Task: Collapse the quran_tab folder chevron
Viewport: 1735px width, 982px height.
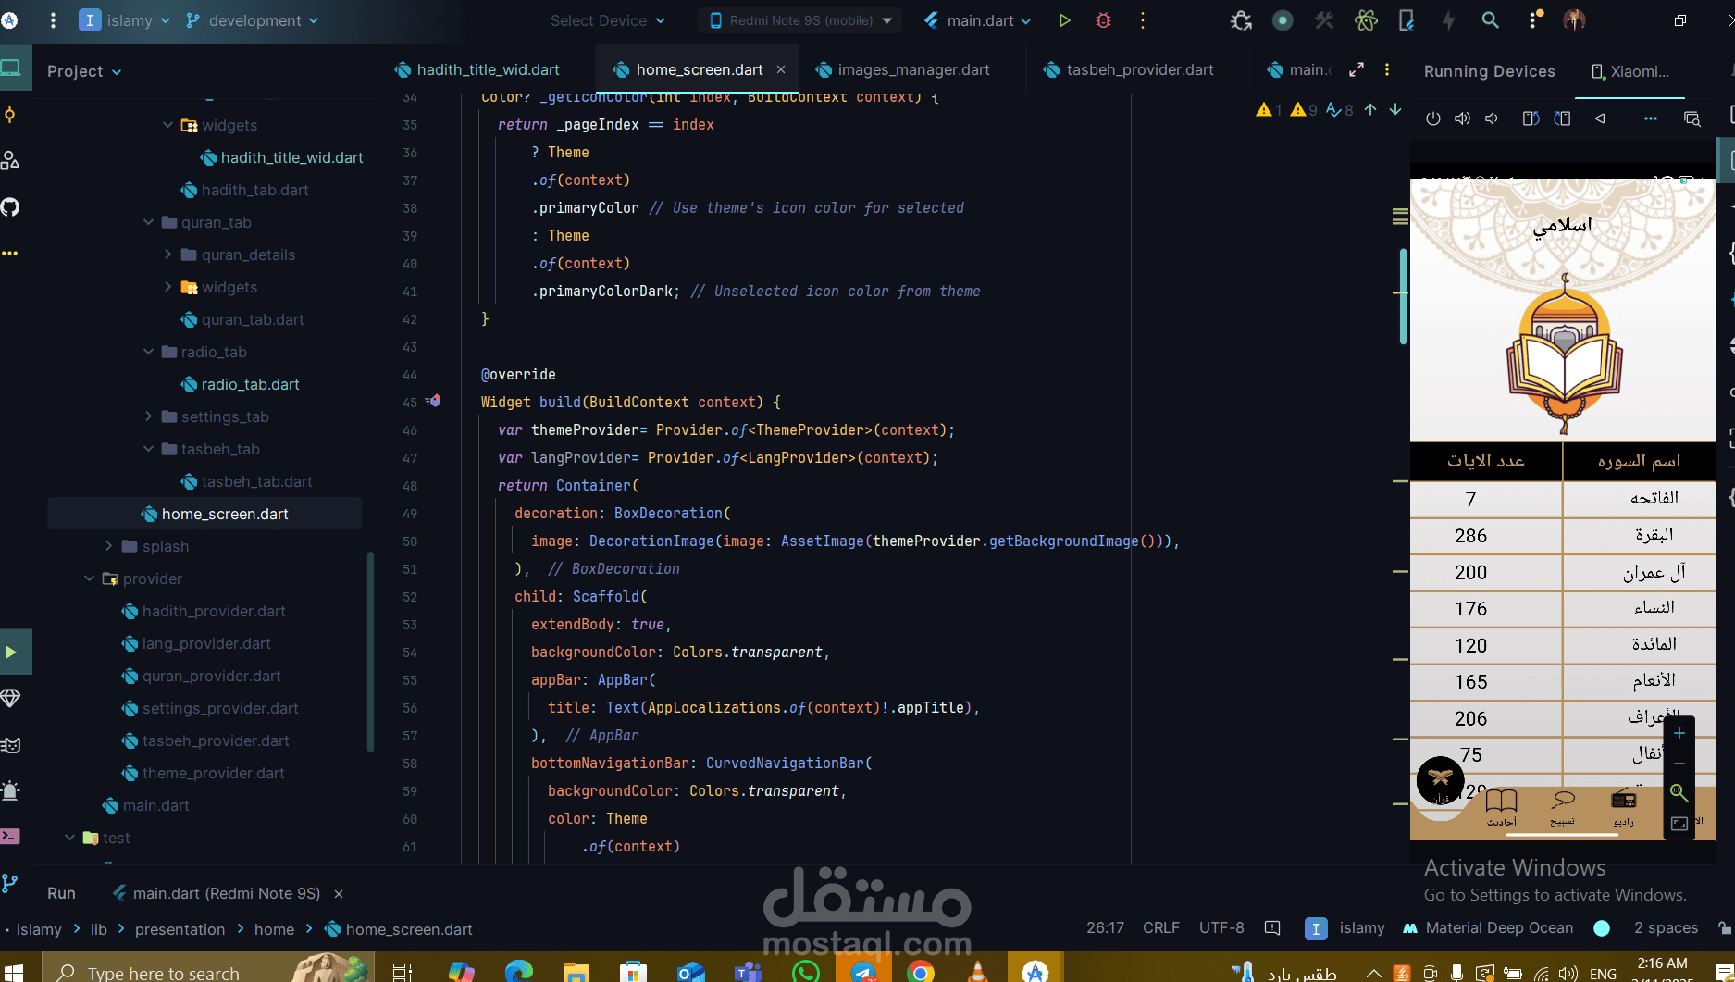Action: click(x=148, y=222)
